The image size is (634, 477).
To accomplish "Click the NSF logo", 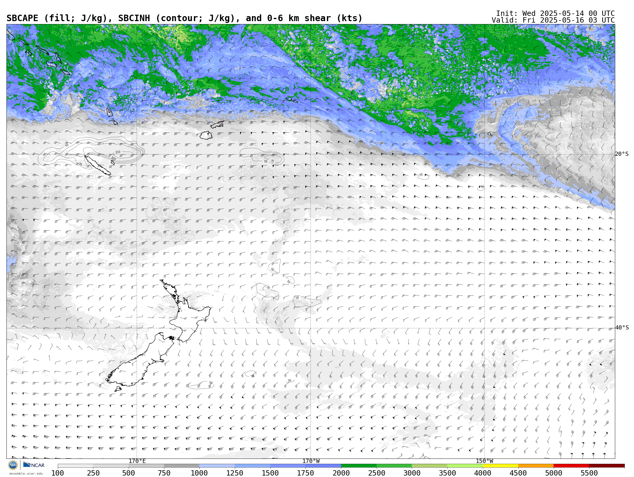I will 13,465.
